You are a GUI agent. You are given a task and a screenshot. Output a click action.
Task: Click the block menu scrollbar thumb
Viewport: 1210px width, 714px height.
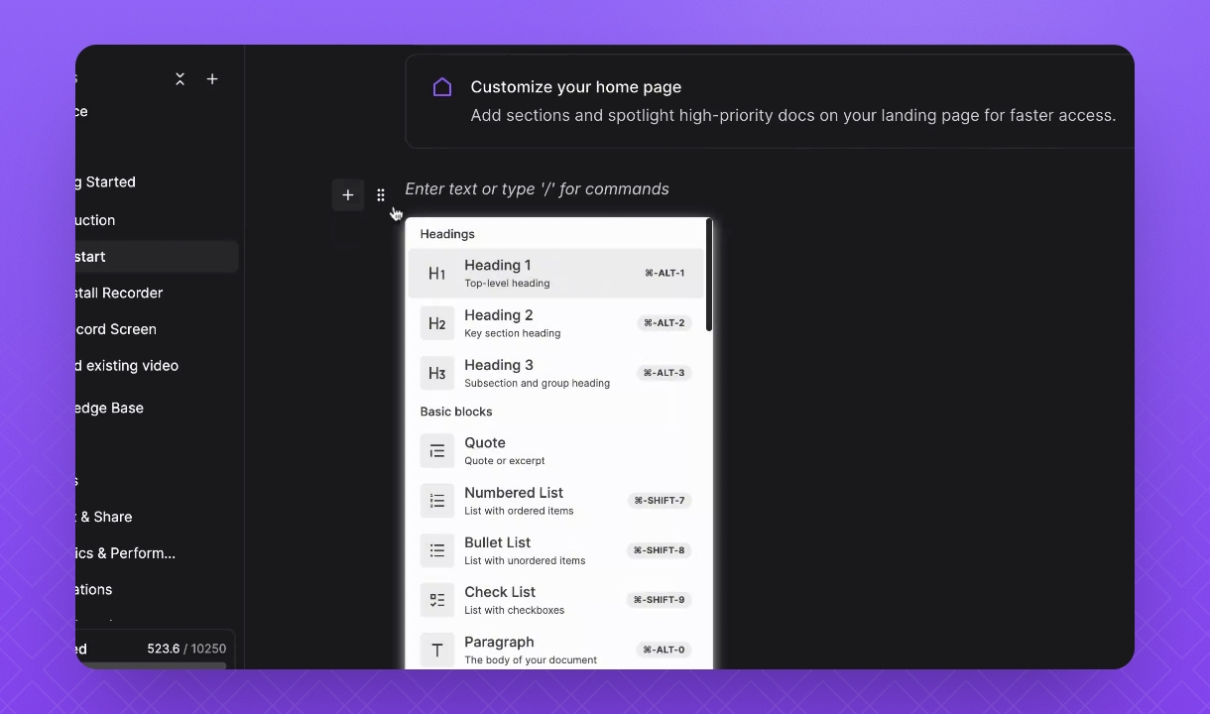708,276
